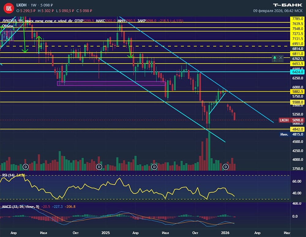Click the yellow 6951.0 level label
Image resolution: width=306 pixels, height=237 pixels.
[298, 44]
